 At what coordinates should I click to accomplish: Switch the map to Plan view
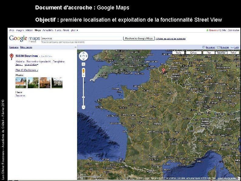(x=209, y=53)
